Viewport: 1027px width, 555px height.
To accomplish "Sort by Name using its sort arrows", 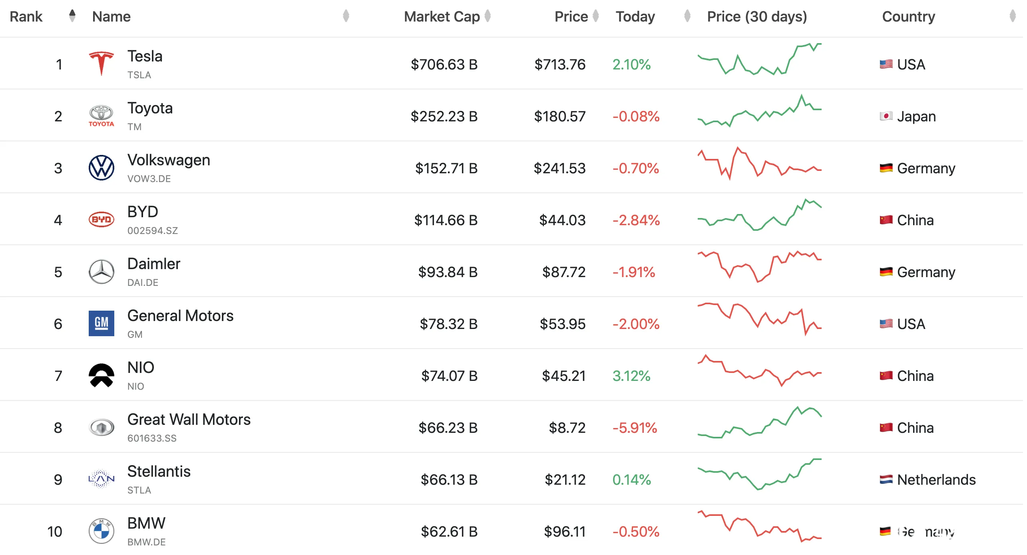I will pyautogui.click(x=346, y=16).
